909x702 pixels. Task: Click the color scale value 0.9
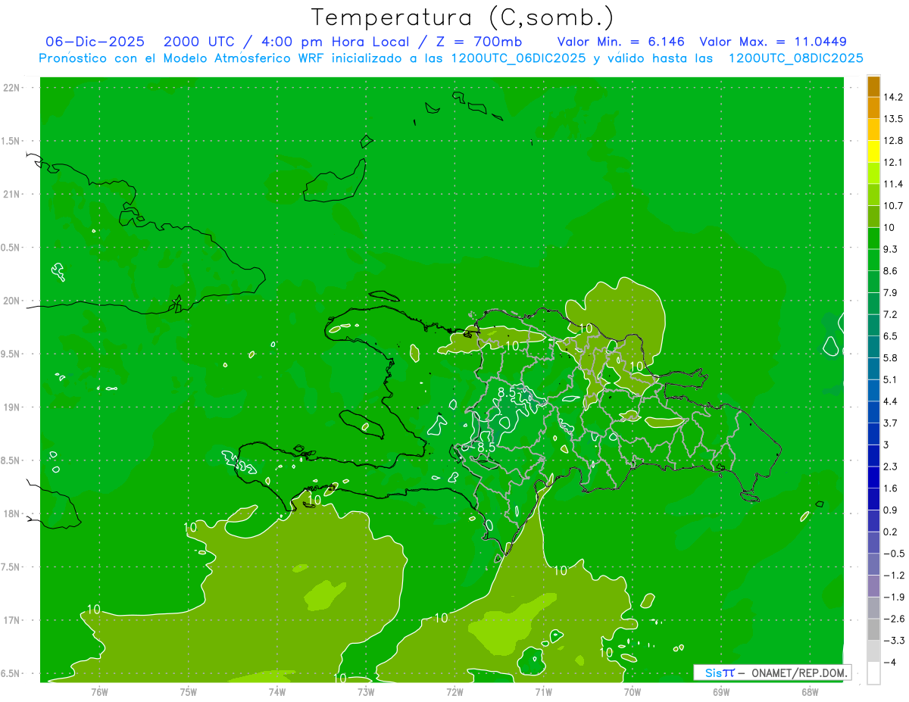(890, 510)
